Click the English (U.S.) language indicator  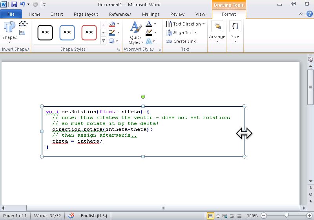click(x=94, y=216)
